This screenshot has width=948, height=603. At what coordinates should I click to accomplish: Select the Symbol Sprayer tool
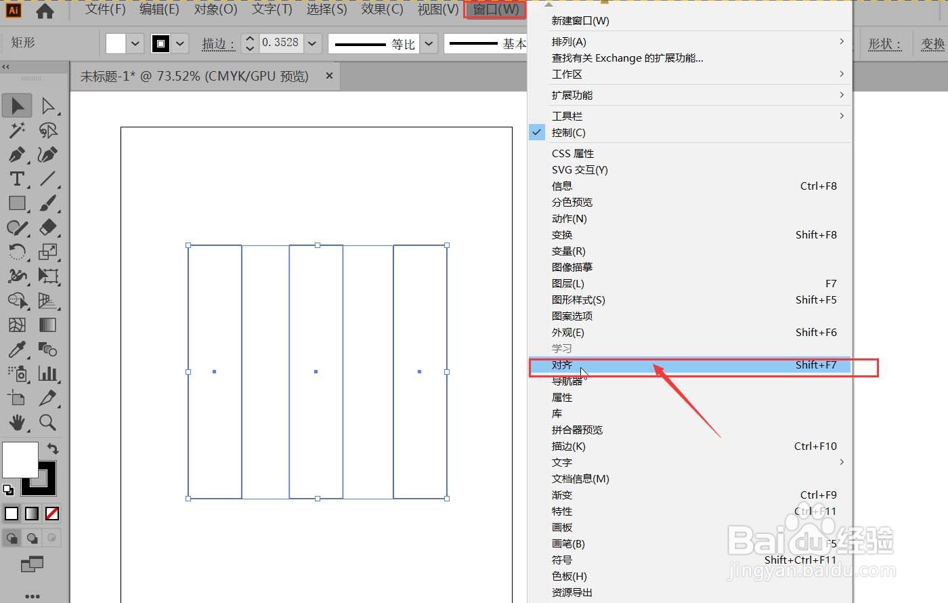17,374
